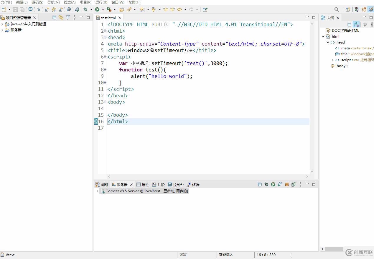Toggle code folding on the script tag line

[105, 57]
